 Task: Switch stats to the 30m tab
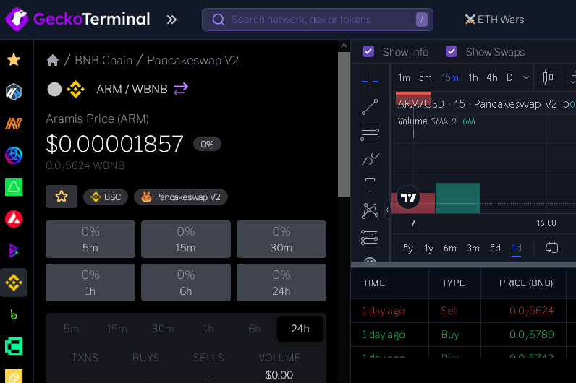coord(163,329)
